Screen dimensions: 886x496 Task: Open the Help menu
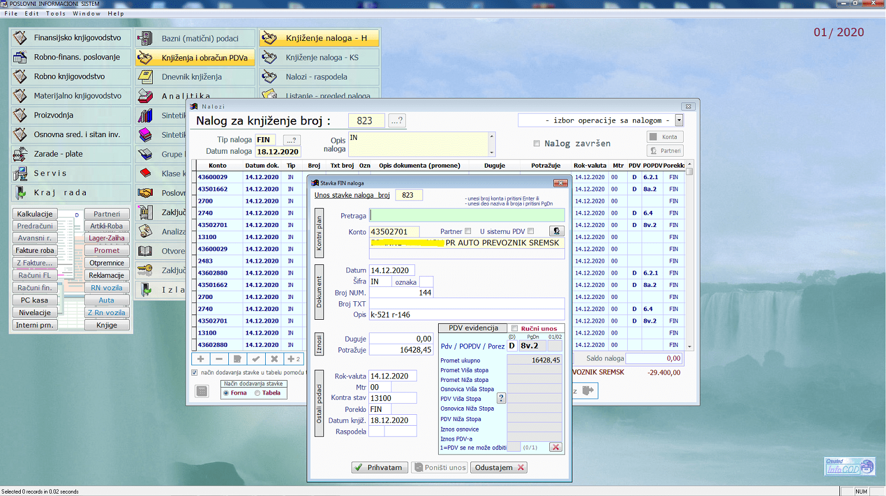coord(116,13)
